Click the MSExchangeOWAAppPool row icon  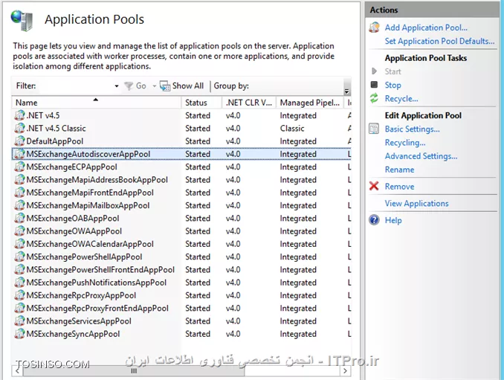(x=19, y=231)
